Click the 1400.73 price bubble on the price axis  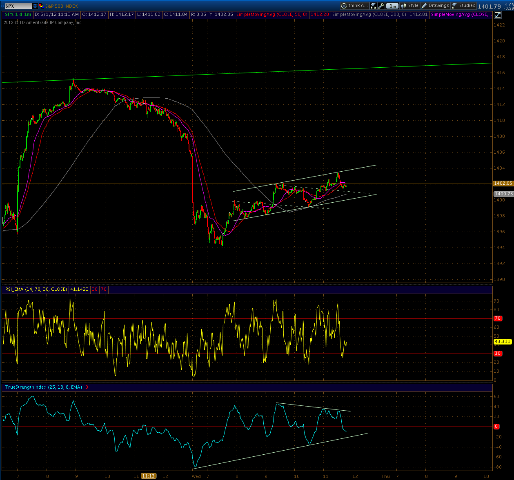coord(503,194)
